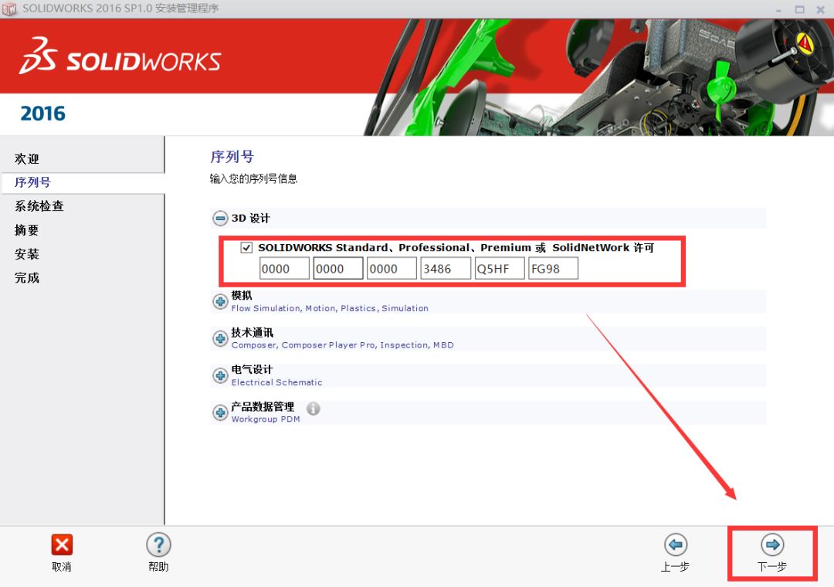Expand the 产品数据管理 section
This screenshot has width=834, height=587.
220,412
